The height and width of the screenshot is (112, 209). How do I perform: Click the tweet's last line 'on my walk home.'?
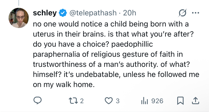point(64,85)
